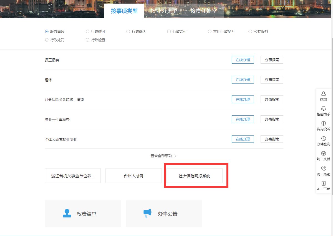Expand 查看全部事项 list
333x236 pixels.
(x=163, y=156)
